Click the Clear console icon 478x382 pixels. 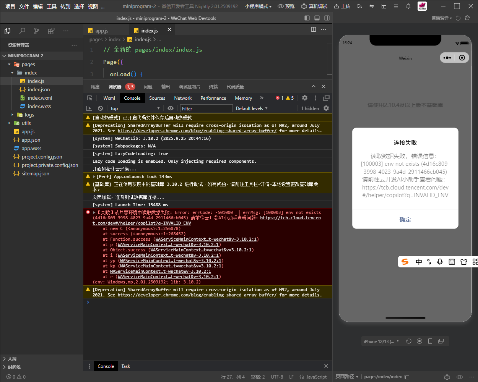click(x=100, y=108)
